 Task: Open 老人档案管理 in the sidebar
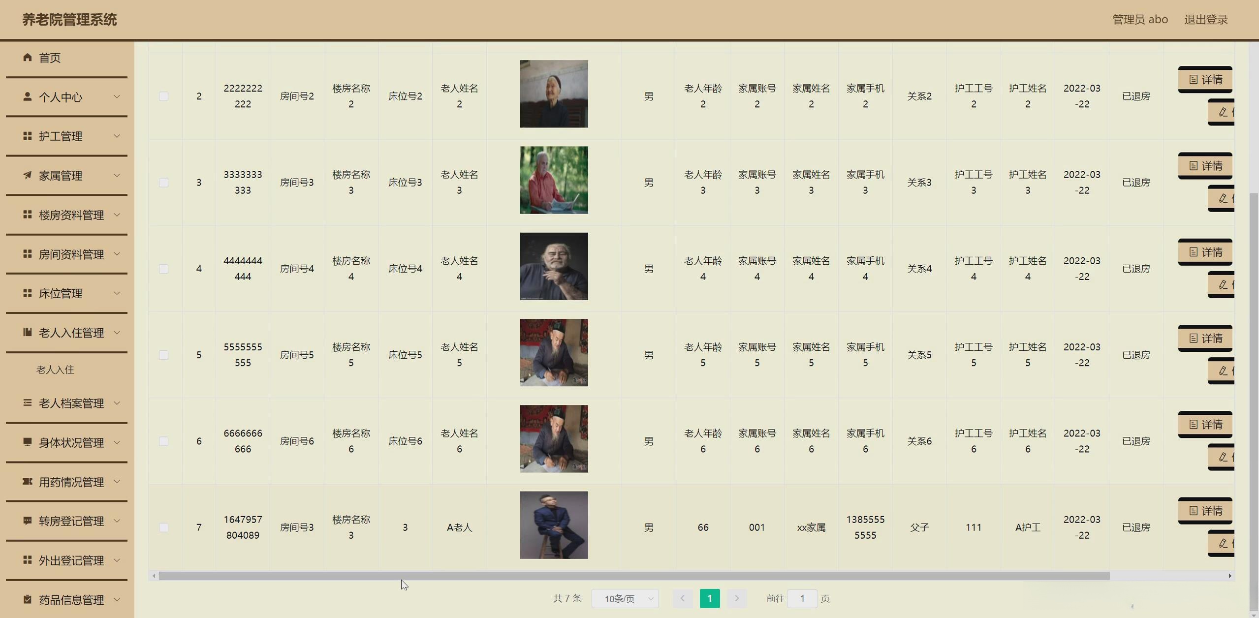coord(71,403)
